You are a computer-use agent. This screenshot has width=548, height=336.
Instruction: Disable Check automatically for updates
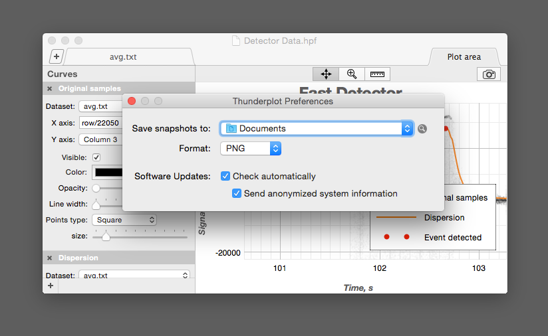click(x=225, y=176)
